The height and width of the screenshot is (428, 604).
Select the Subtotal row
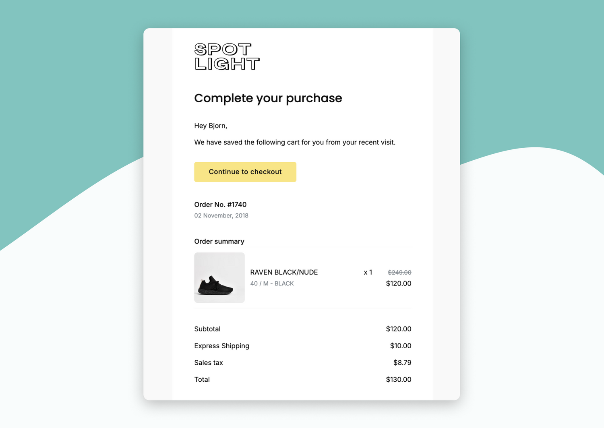pyautogui.click(x=207, y=329)
